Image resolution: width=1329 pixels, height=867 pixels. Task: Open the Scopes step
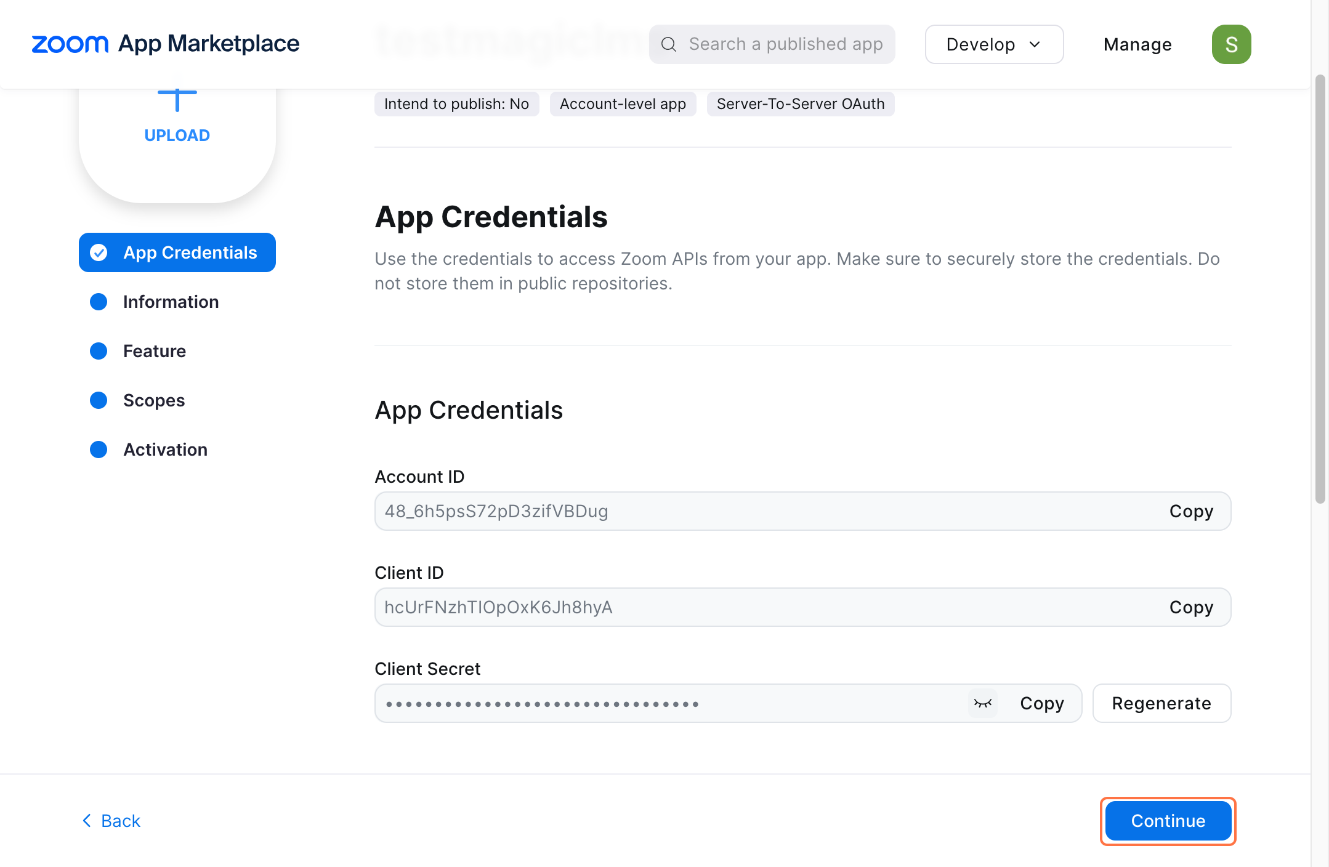tap(154, 400)
